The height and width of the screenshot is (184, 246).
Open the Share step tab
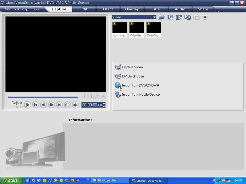(x=203, y=9)
